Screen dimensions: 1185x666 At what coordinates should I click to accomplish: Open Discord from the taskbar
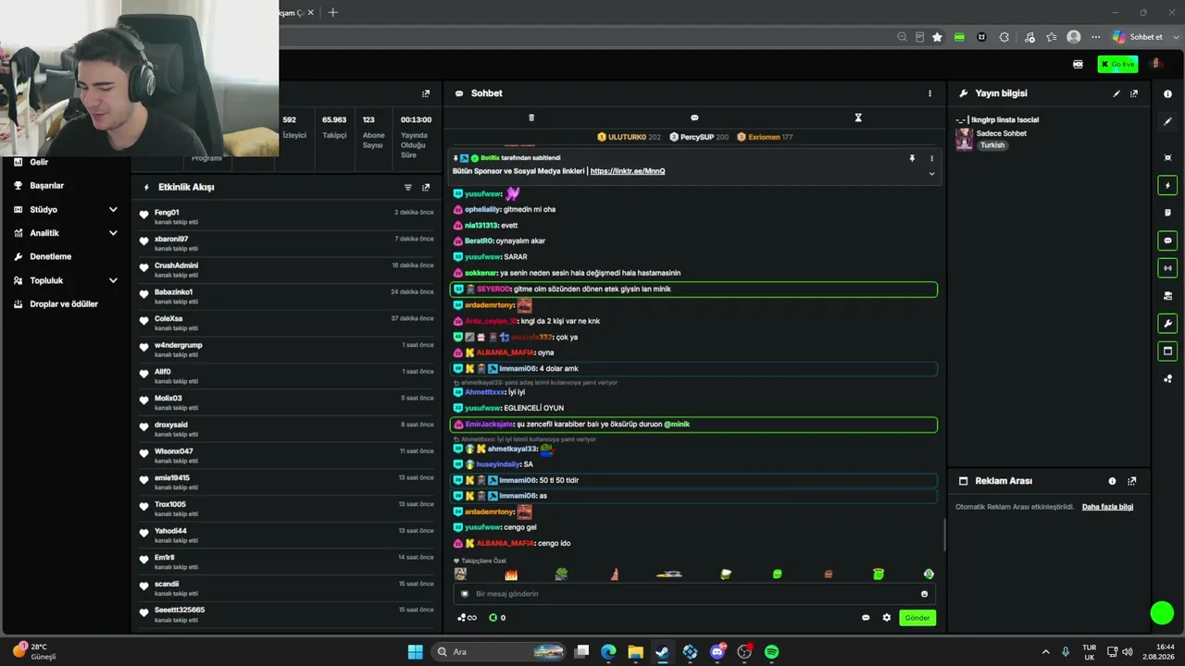coord(717,651)
